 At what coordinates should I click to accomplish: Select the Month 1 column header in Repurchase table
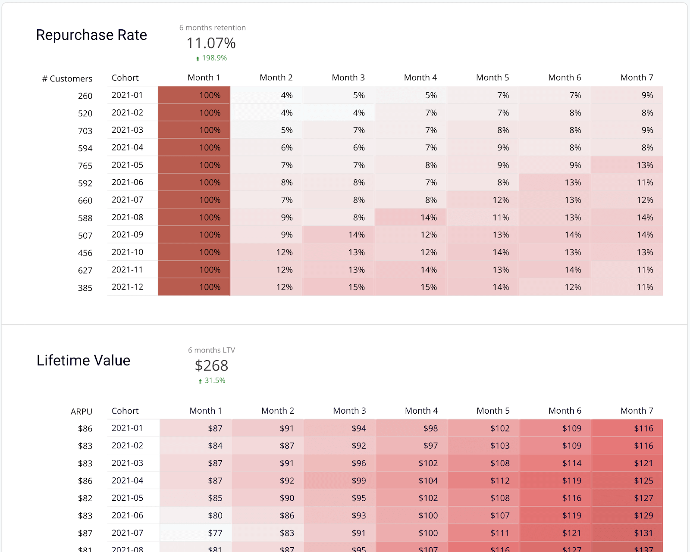[x=204, y=78]
